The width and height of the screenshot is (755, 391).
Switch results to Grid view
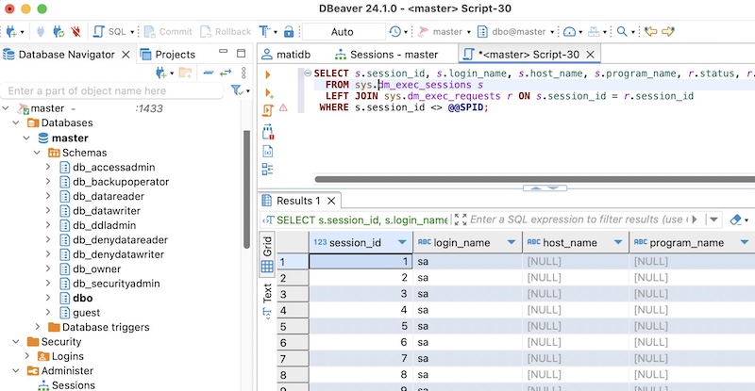coord(267,255)
